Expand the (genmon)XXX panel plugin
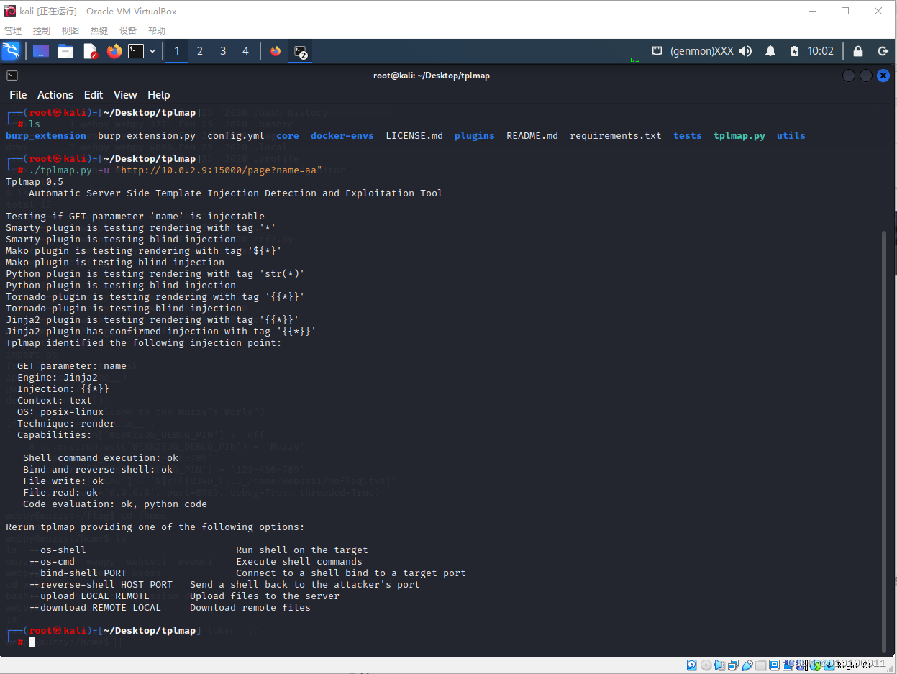897x674 pixels. 704,51
